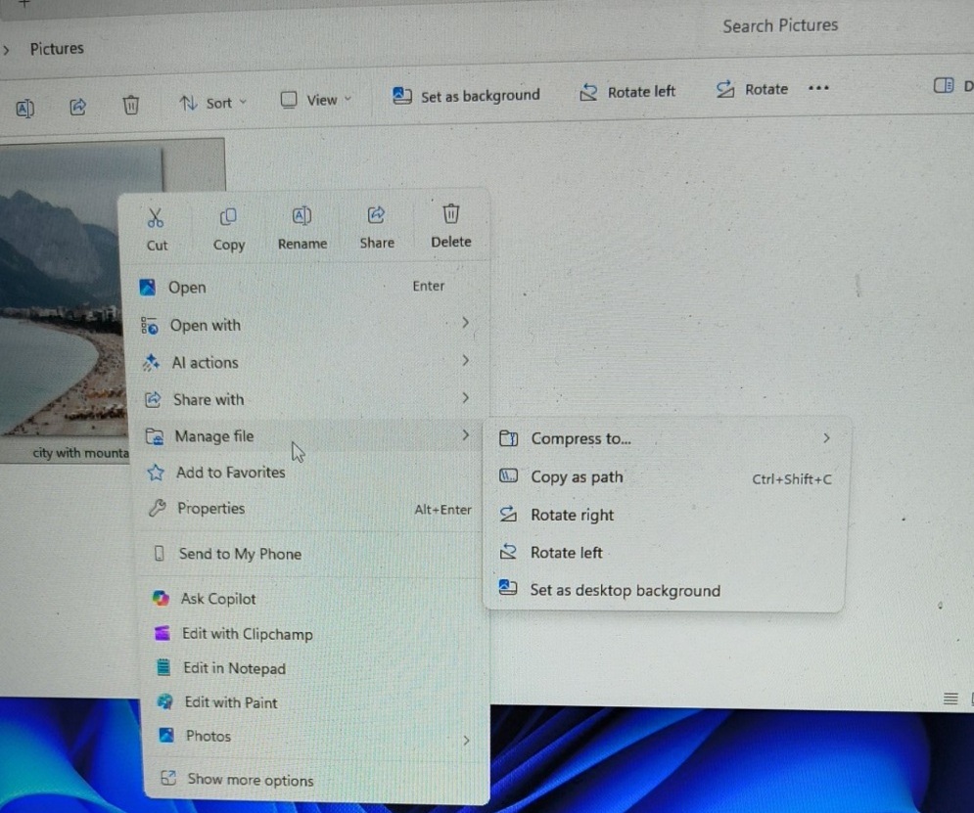This screenshot has width=974, height=813.
Task: Click the hamburger menu icon near bottom right
Action: click(950, 698)
